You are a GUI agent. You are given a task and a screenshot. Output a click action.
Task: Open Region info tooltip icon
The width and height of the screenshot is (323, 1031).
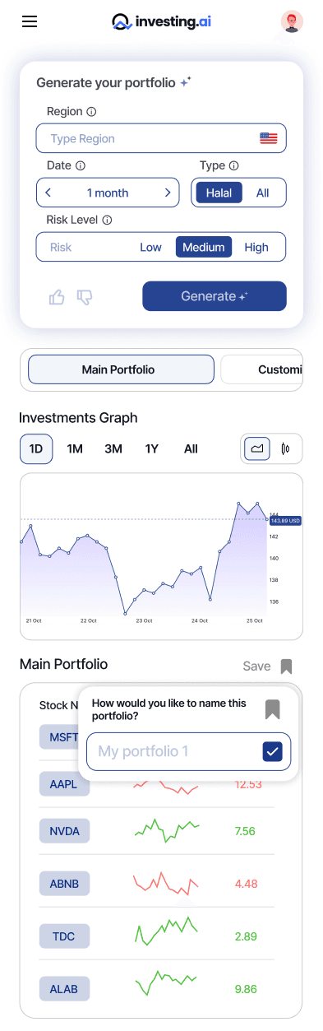[x=91, y=112]
